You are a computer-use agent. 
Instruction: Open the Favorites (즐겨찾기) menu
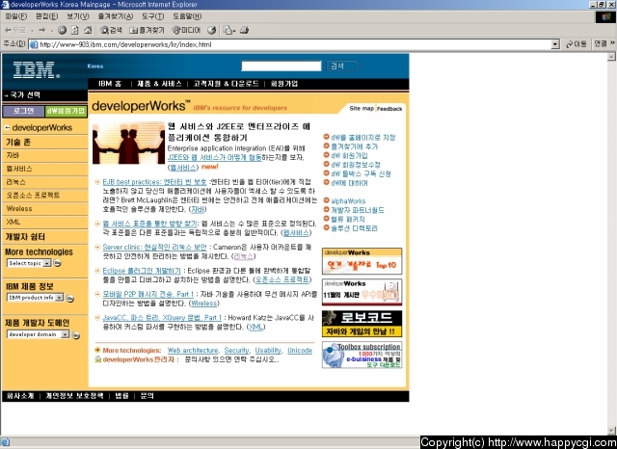coord(116,16)
